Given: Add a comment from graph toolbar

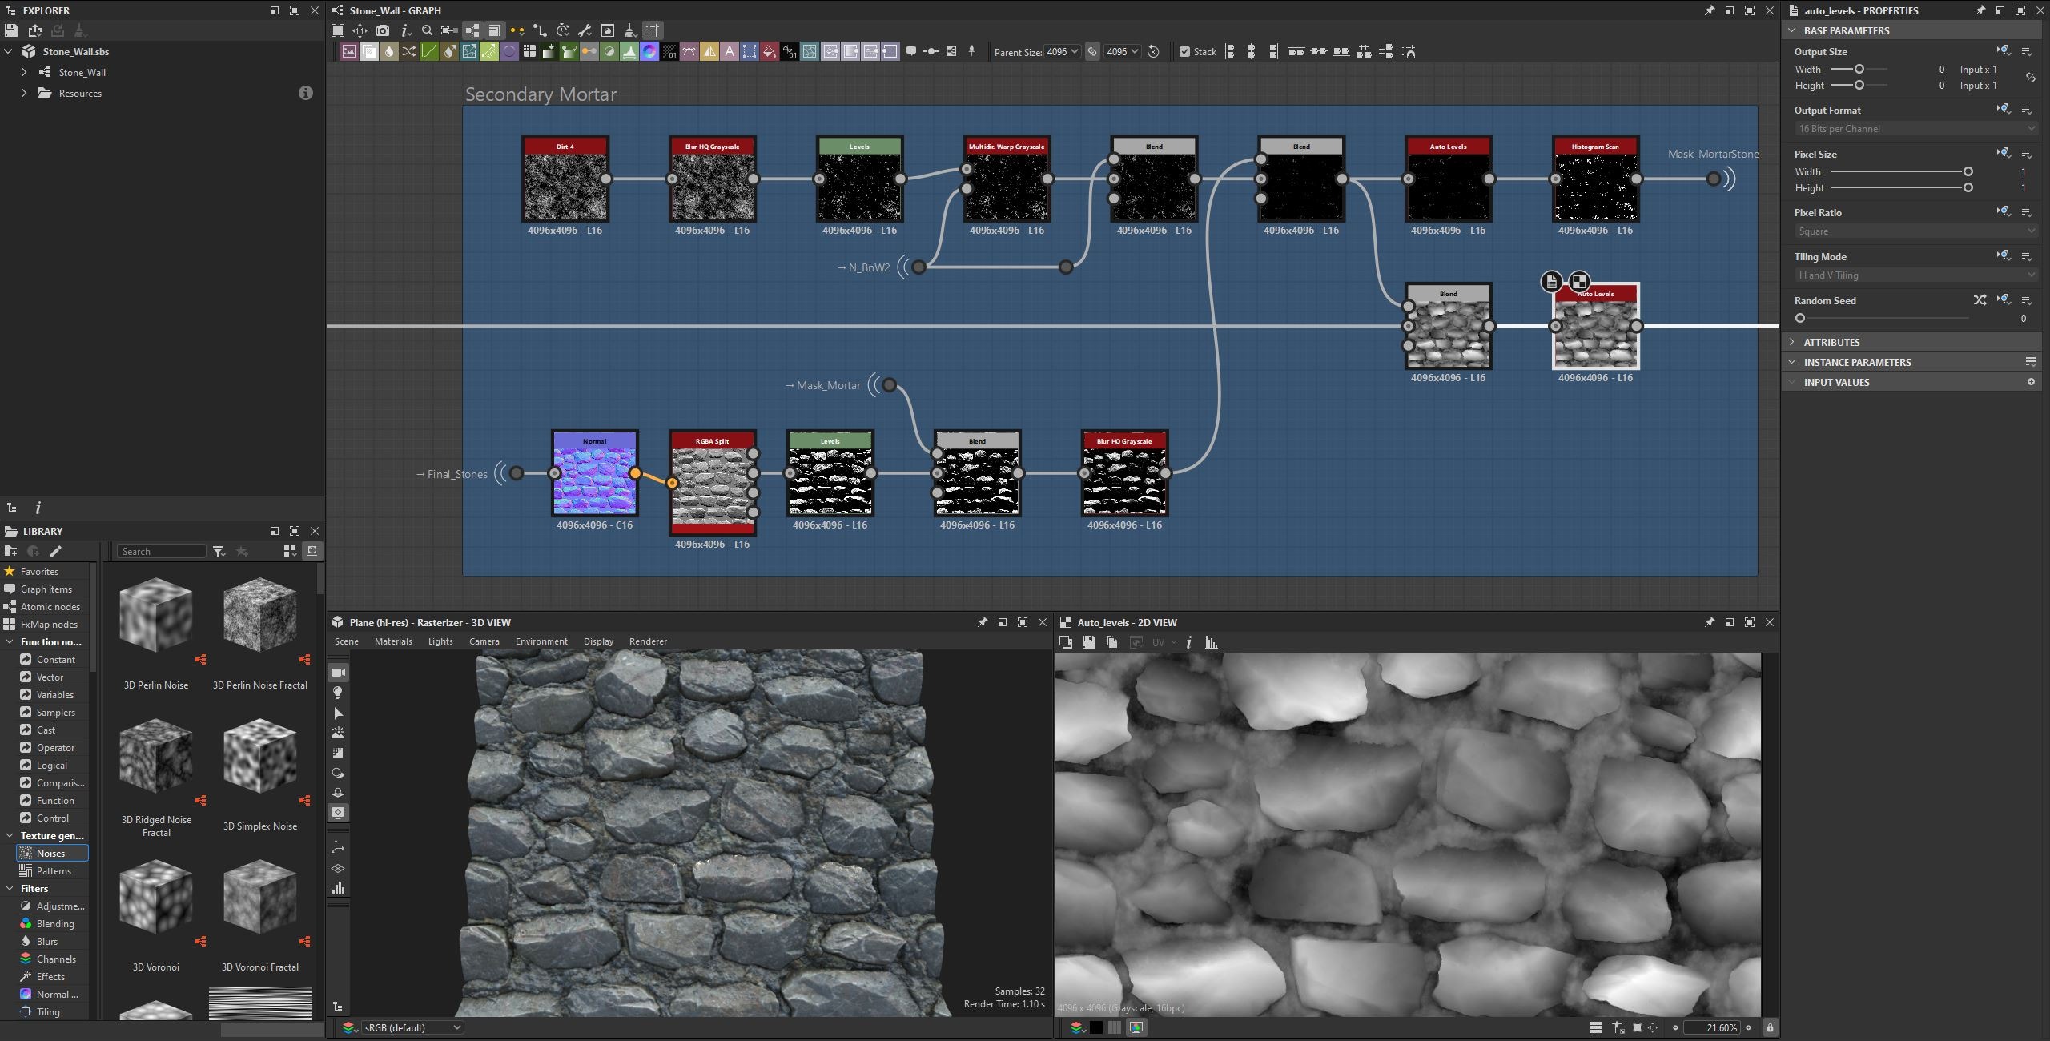Looking at the screenshot, I should click(x=911, y=51).
